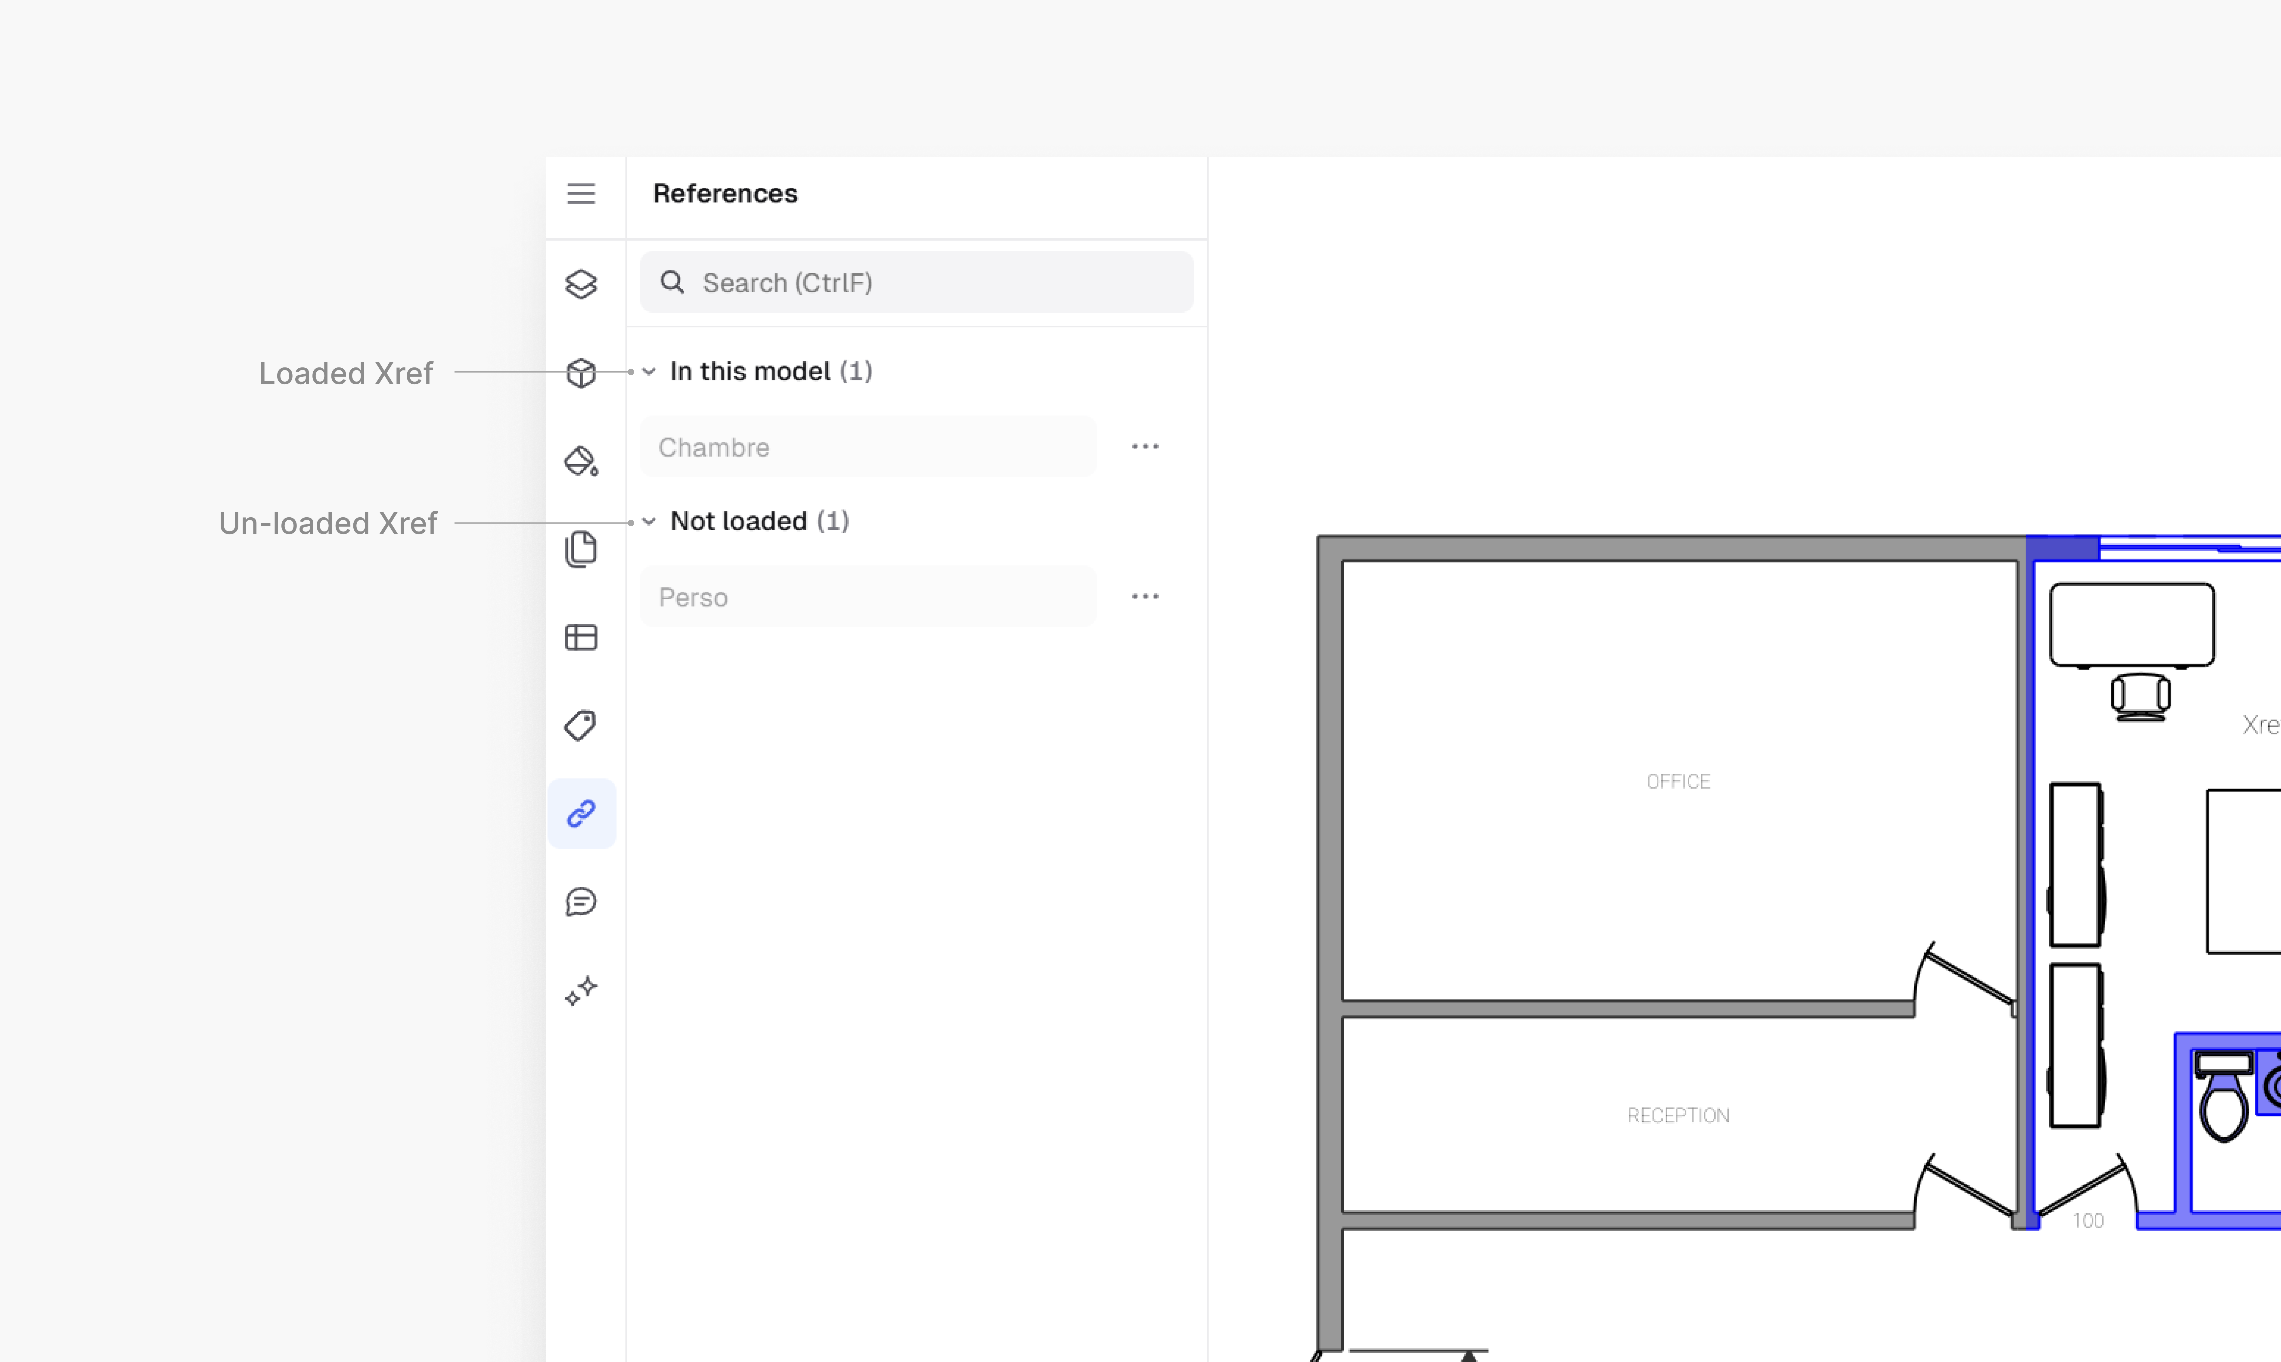2281x1362 pixels.
Task: Open the paint bucket styles icon
Action: pyautogui.click(x=581, y=461)
